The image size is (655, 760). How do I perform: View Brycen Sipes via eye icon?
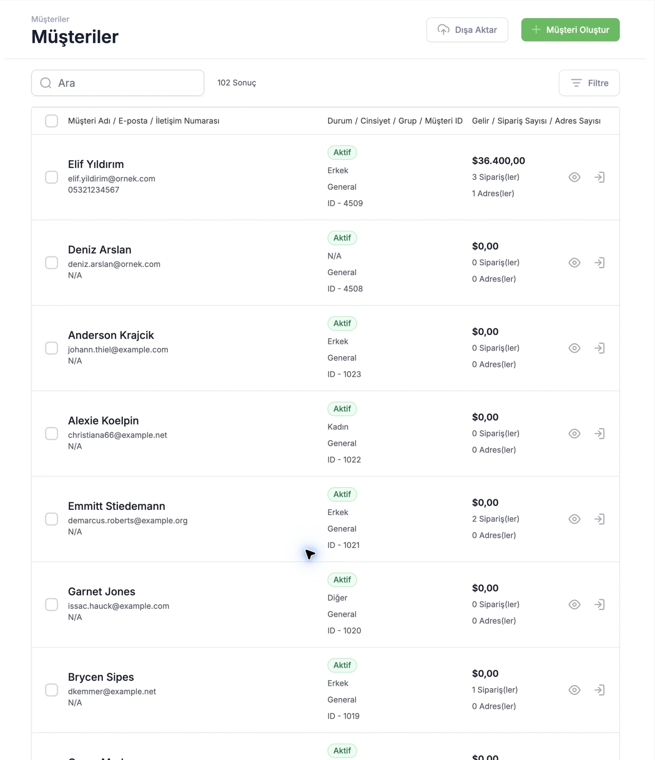(574, 690)
